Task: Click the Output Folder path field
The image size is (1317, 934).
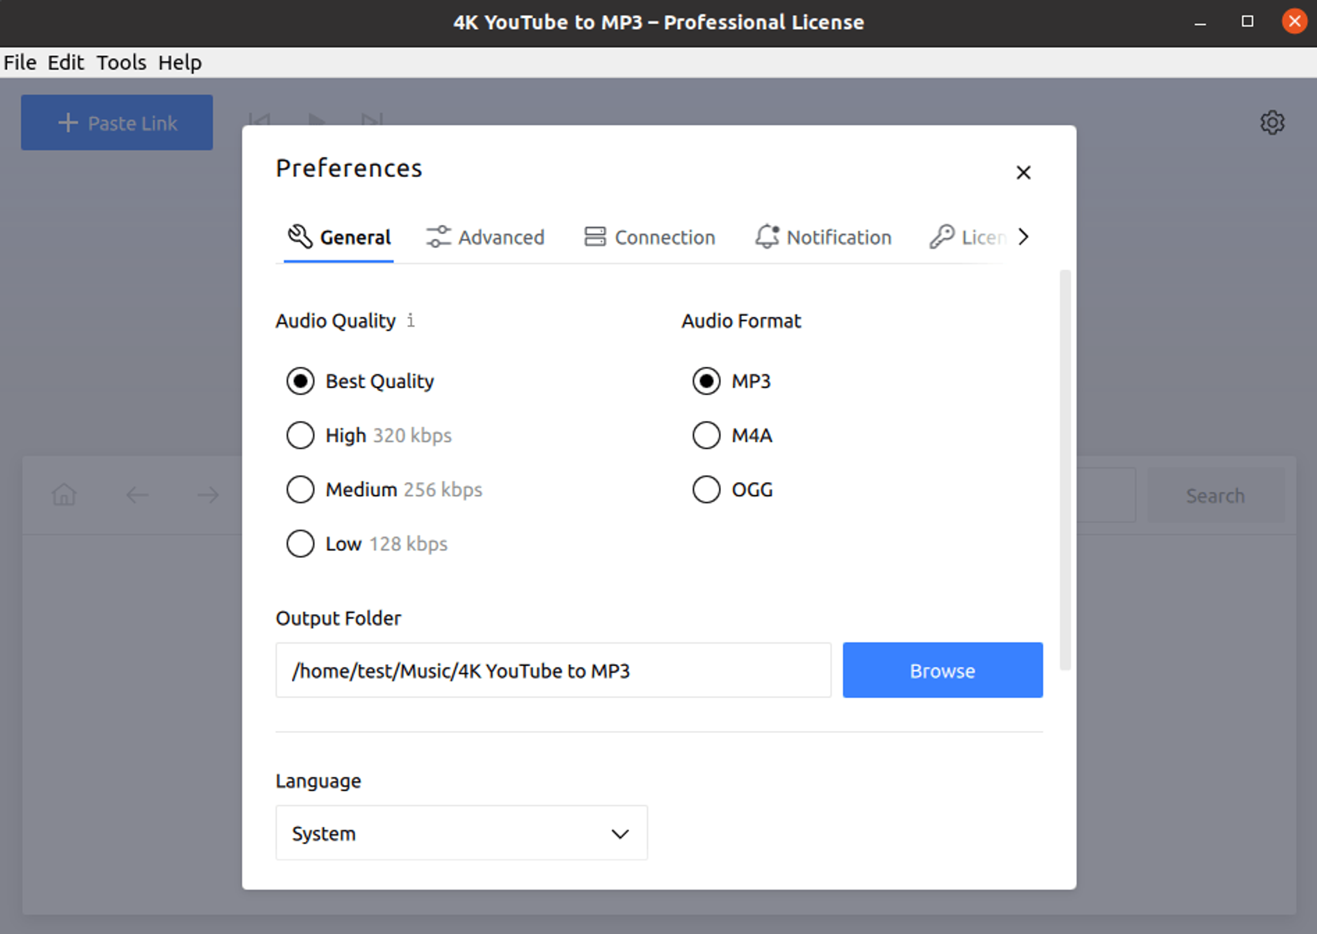Action: [552, 670]
